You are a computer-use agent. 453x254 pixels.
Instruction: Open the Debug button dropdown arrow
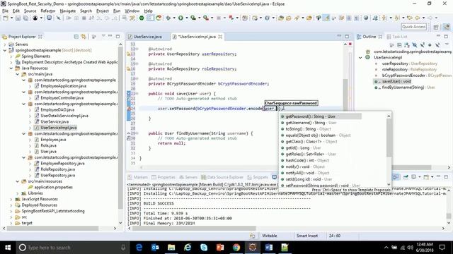(174, 18)
